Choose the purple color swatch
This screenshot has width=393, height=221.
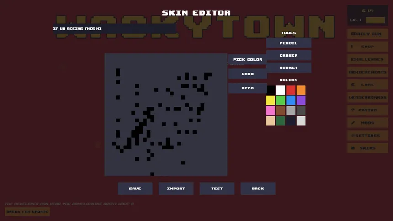coord(301,100)
